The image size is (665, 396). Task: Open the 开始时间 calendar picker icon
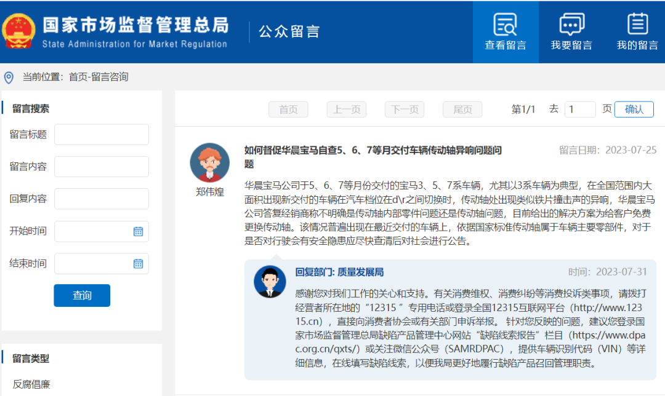(139, 231)
